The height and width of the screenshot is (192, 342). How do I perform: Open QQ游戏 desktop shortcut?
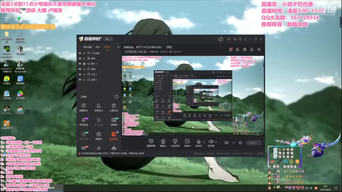click(x=20, y=110)
